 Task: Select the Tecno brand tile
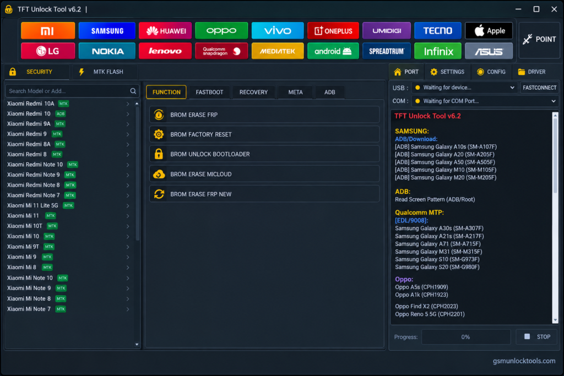(x=437, y=31)
